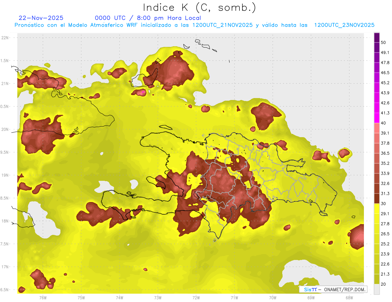Click the '17N' latitude label
392x302 pixels.
tap(5, 267)
